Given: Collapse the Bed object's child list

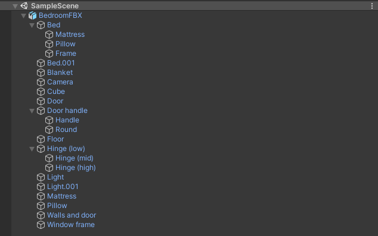Looking at the screenshot, I should (32, 25).
